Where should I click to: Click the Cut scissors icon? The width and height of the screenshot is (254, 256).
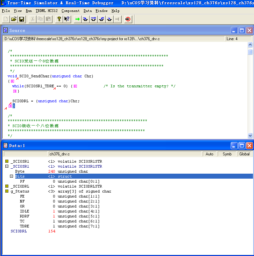(x=33, y=19)
